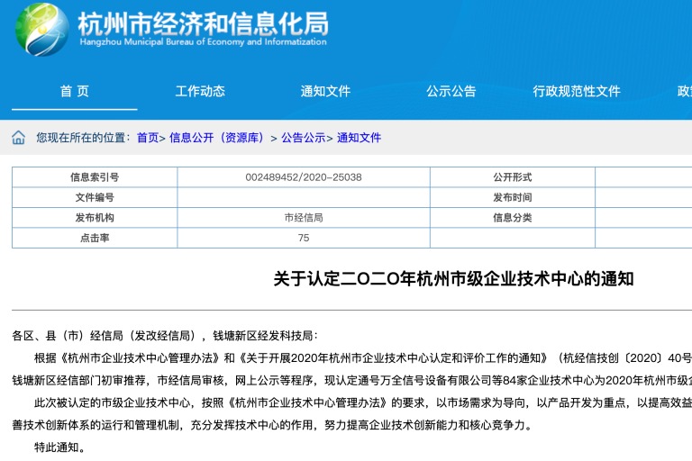Open the 行政规范性文件 navigation tab
This screenshot has height=461, width=692.
tap(577, 91)
